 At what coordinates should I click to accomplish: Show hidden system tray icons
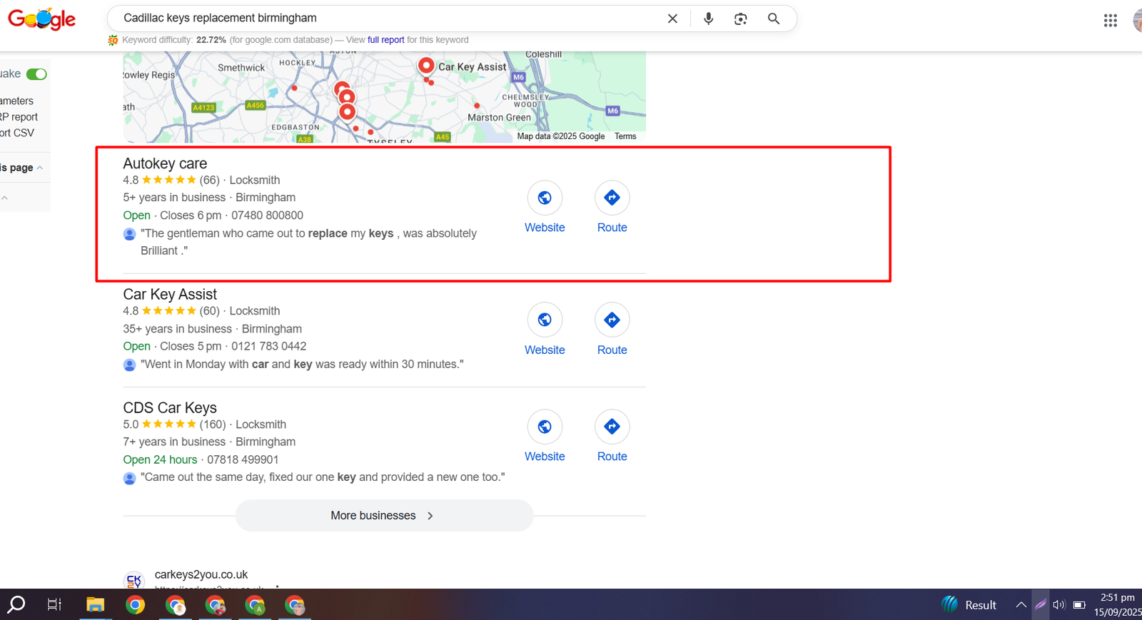coord(1021,605)
